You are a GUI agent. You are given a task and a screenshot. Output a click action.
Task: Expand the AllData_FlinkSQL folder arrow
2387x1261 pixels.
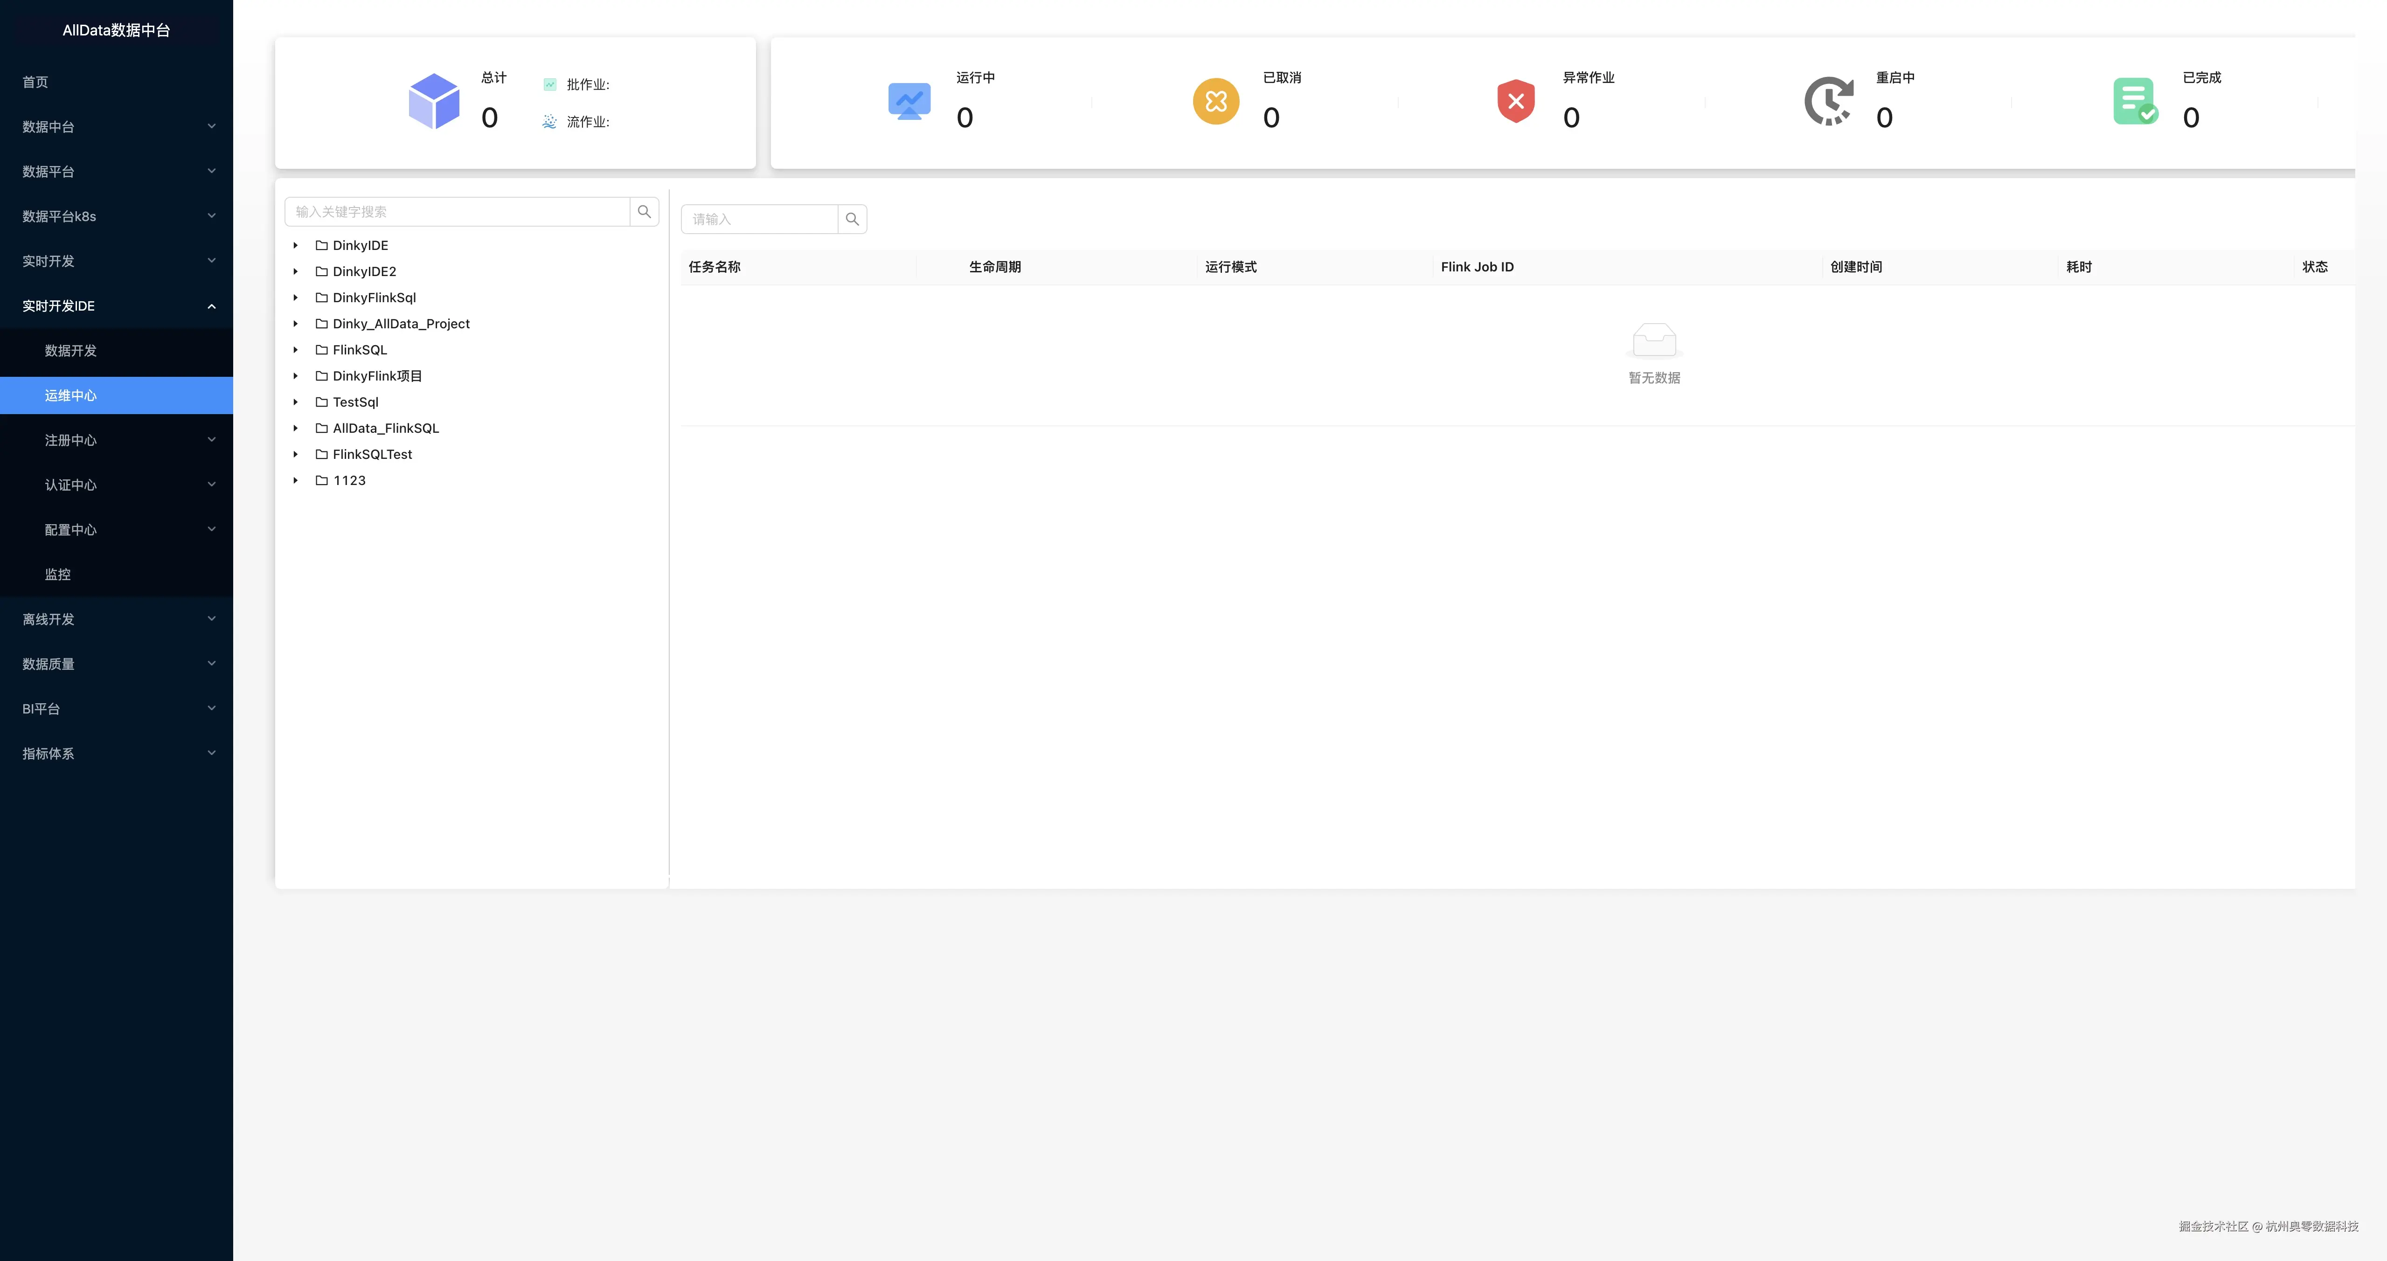[296, 428]
